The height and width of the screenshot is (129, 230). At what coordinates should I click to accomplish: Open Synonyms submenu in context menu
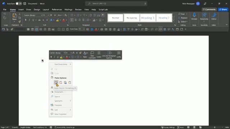tap(61, 101)
